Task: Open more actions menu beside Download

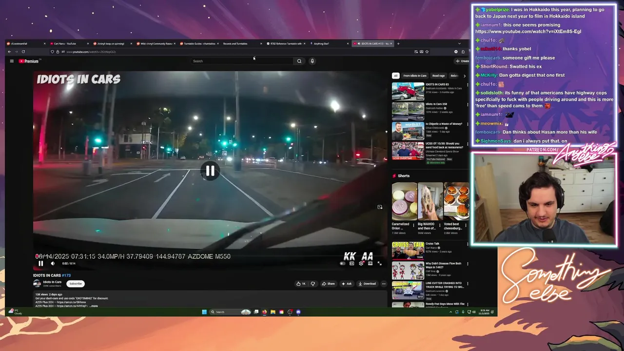Action: (x=384, y=283)
